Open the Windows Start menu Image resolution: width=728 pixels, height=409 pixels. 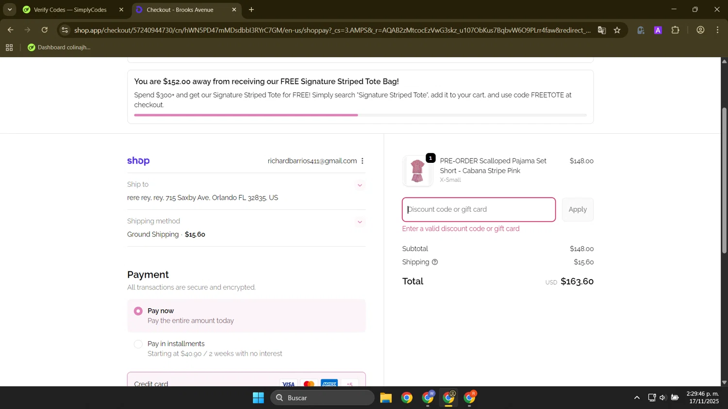(258, 398)
